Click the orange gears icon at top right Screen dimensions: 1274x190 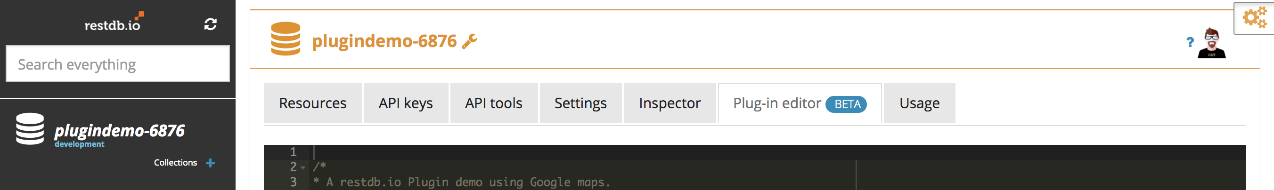pyautogui.click(x=1254, y=18)
